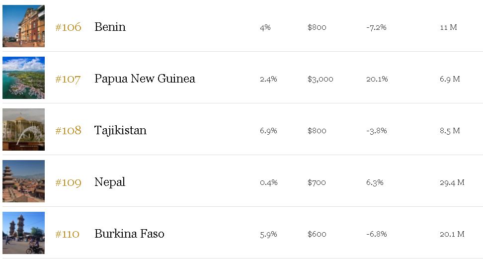
Task: Click Burkina Faso's -6.8% value
Action: pos(376,234)
